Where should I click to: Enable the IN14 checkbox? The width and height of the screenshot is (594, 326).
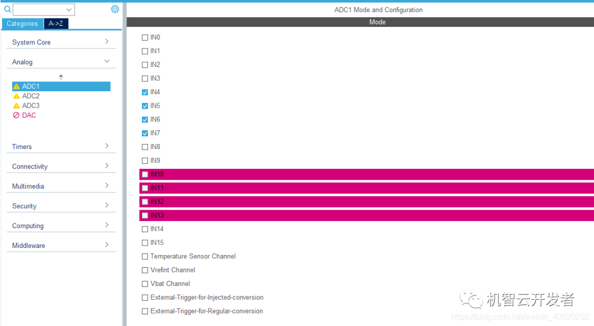point(145,229)
